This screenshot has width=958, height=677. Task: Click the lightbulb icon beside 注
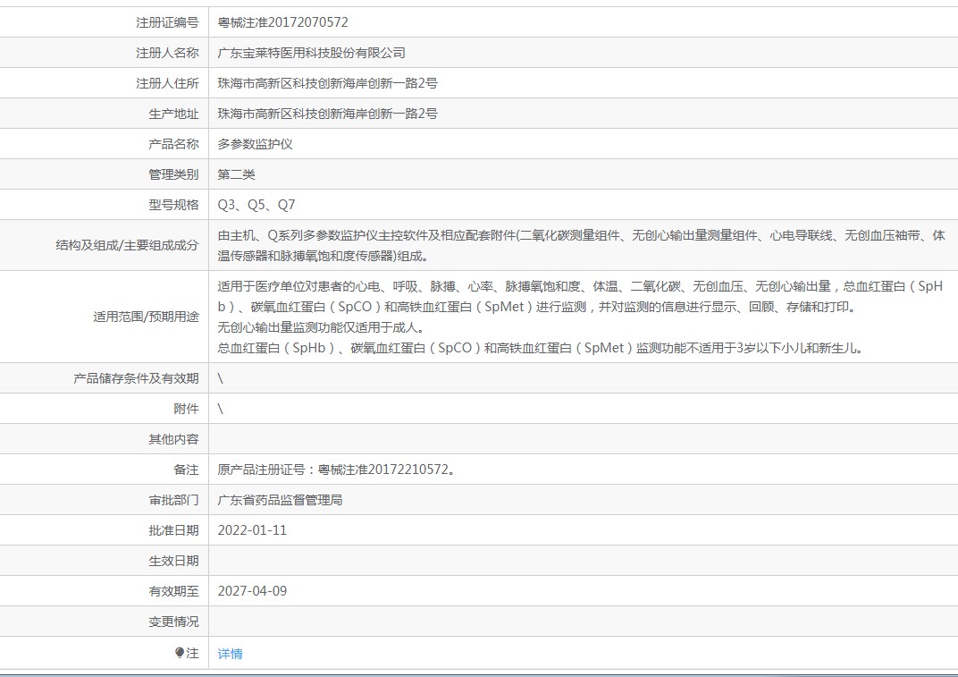pyautogui.click(x=179, y=653)
